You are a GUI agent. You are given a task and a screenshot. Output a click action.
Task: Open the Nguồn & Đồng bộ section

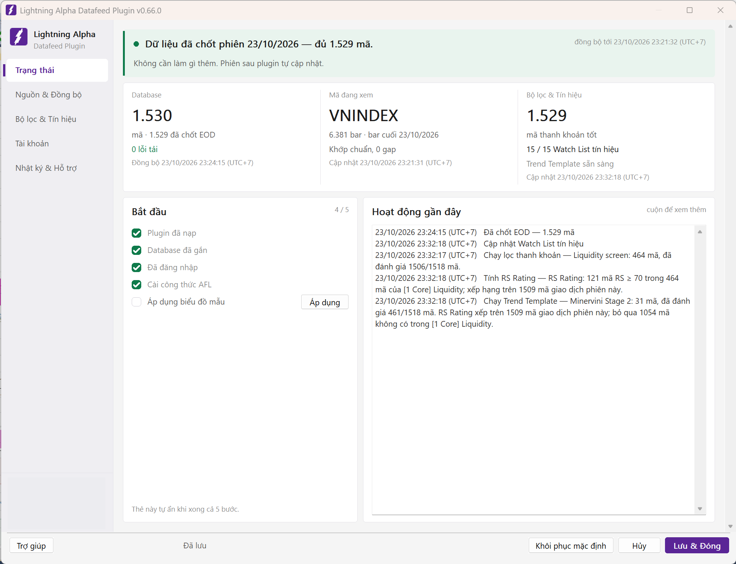(x=57, y=95)
